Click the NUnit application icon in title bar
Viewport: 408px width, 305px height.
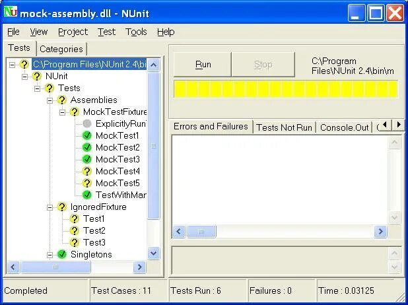click(x=11, y=12)
